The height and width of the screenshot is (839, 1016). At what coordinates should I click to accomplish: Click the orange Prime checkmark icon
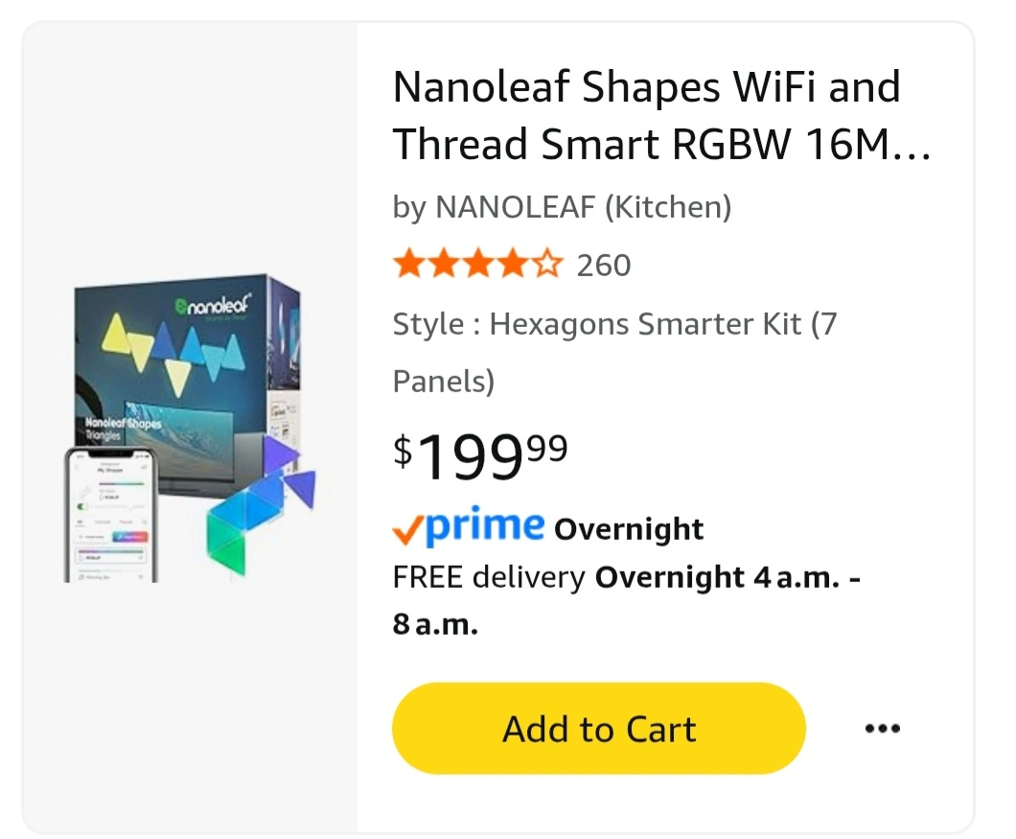pos(405,530)
